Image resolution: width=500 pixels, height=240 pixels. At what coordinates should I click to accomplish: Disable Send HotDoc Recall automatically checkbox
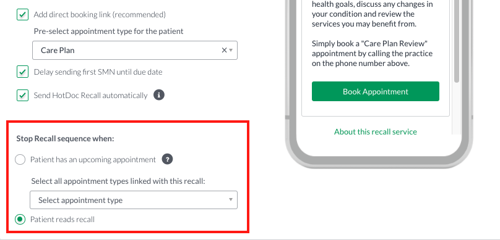click(x=22, y=96)
